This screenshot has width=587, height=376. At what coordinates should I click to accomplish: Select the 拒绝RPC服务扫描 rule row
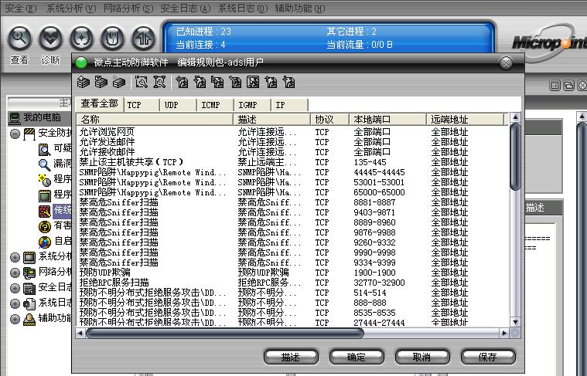pyautogui.click(x=292, y=283)
